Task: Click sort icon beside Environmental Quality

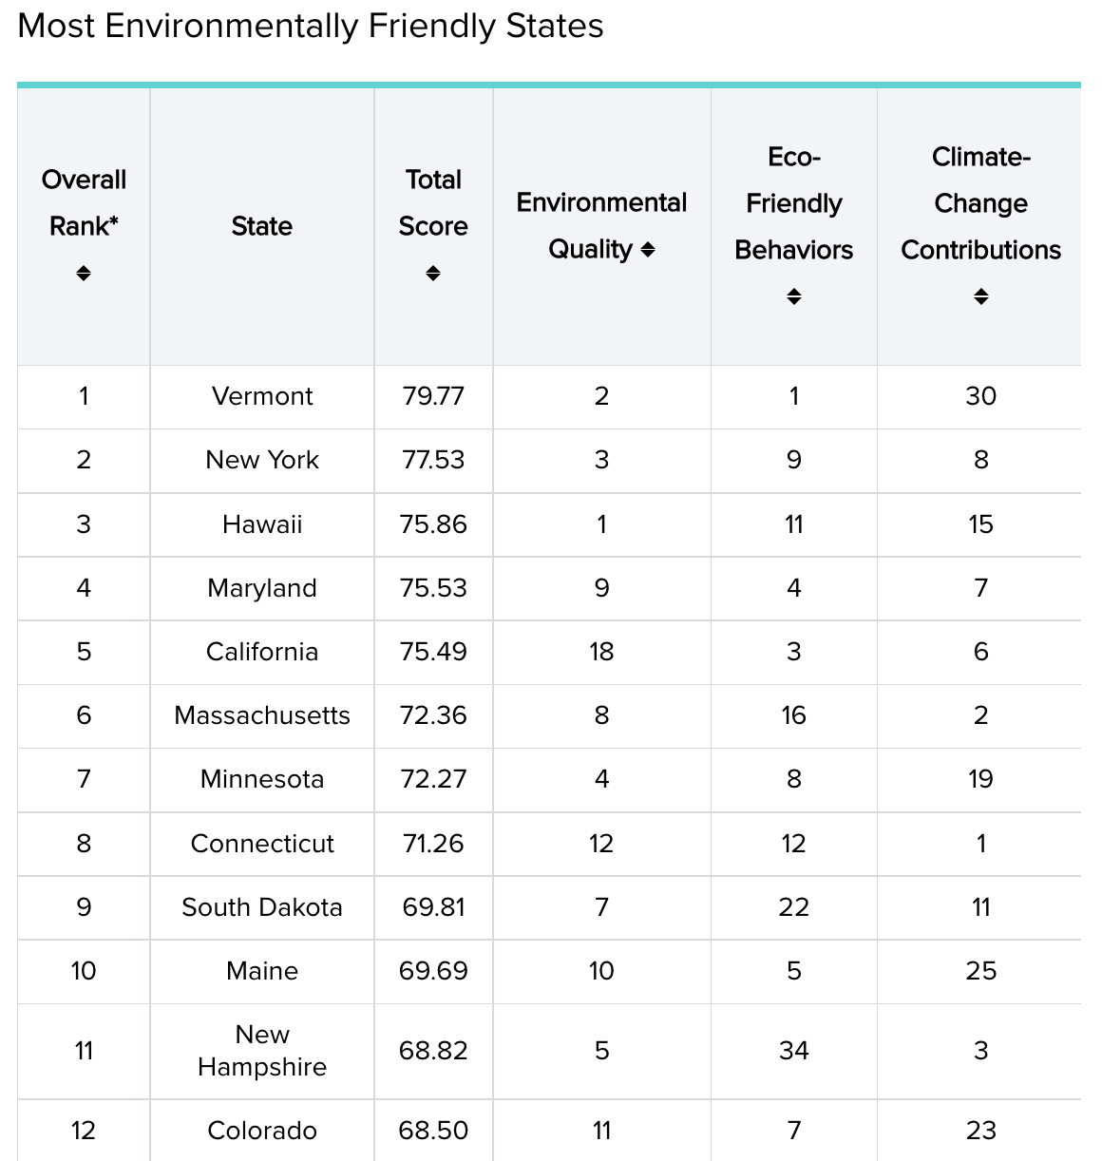Action: 648,250
